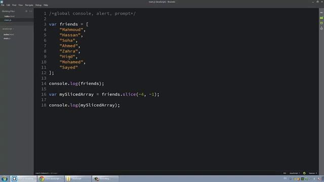This screenshot has width=324, height=182.
Task: Toggle the INS insert mode indicator
Action: pyautogui.click(x=285, y=173)
